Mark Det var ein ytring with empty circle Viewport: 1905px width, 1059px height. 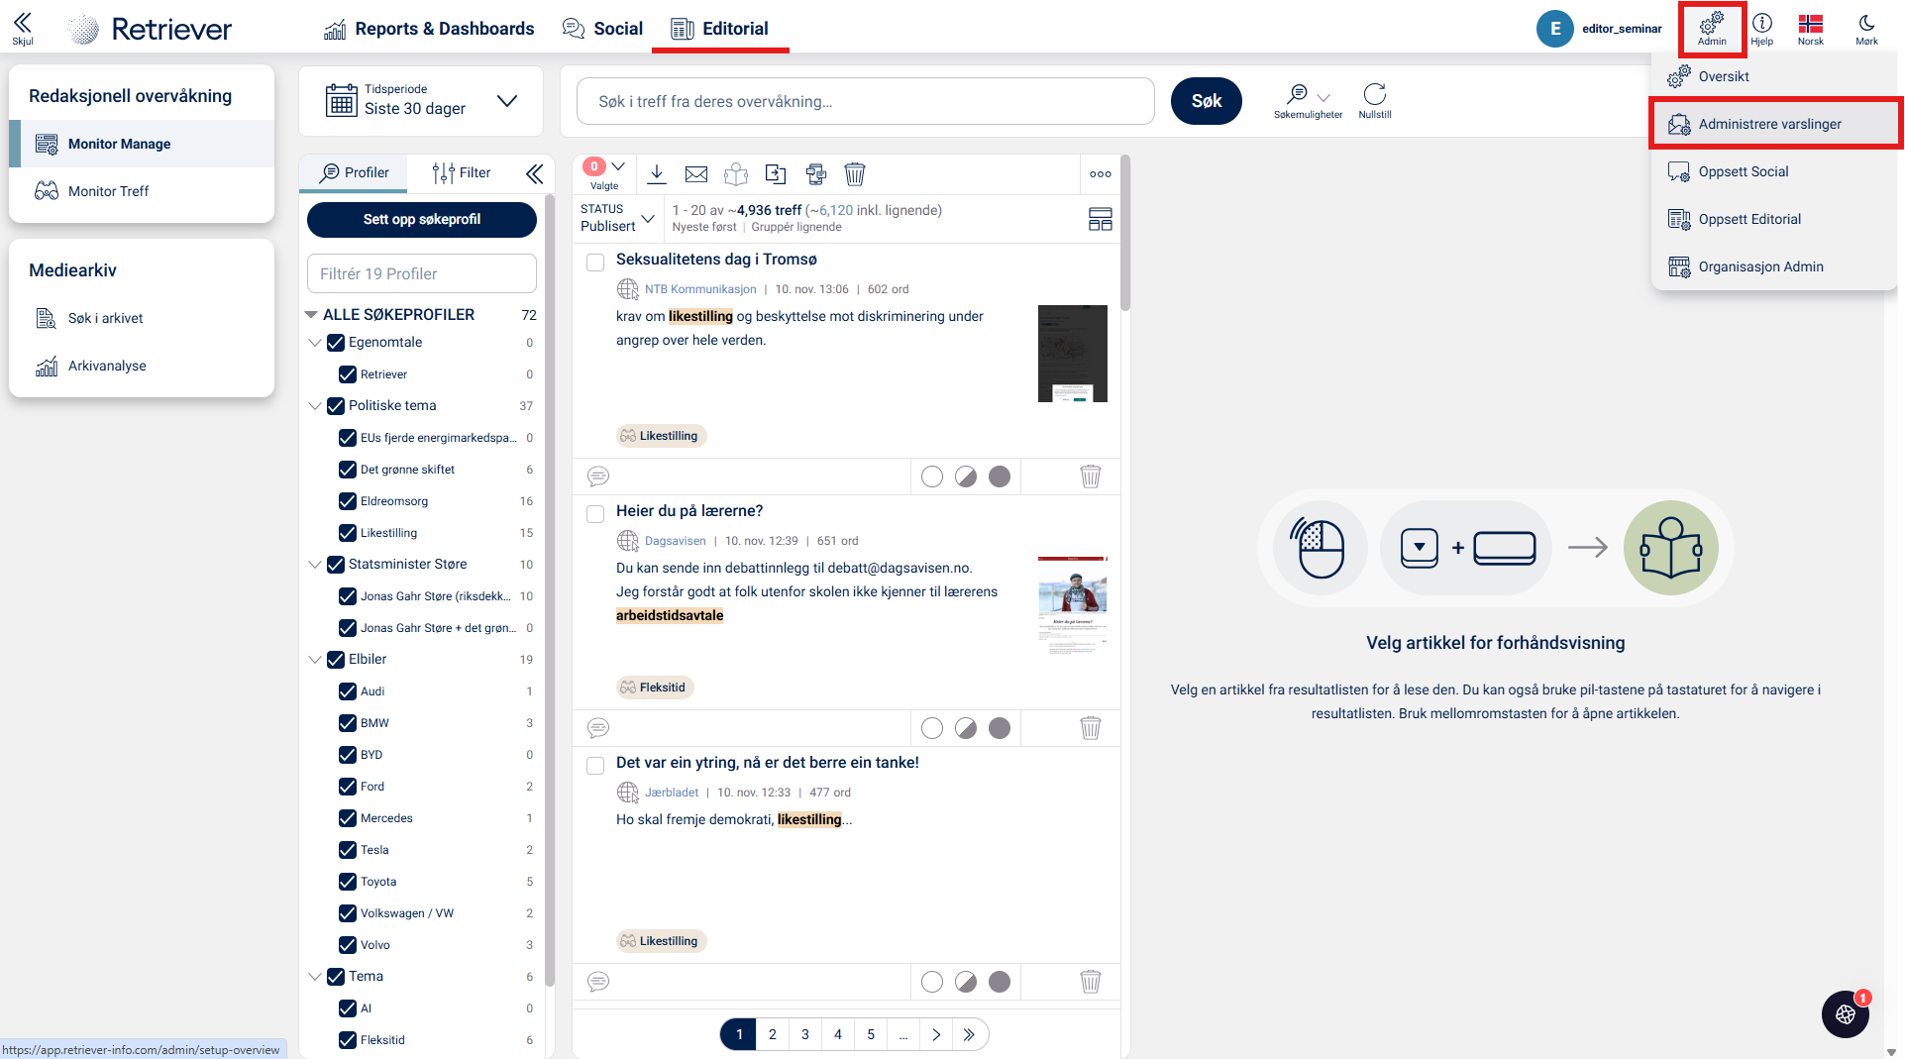(x=932, y=982)
